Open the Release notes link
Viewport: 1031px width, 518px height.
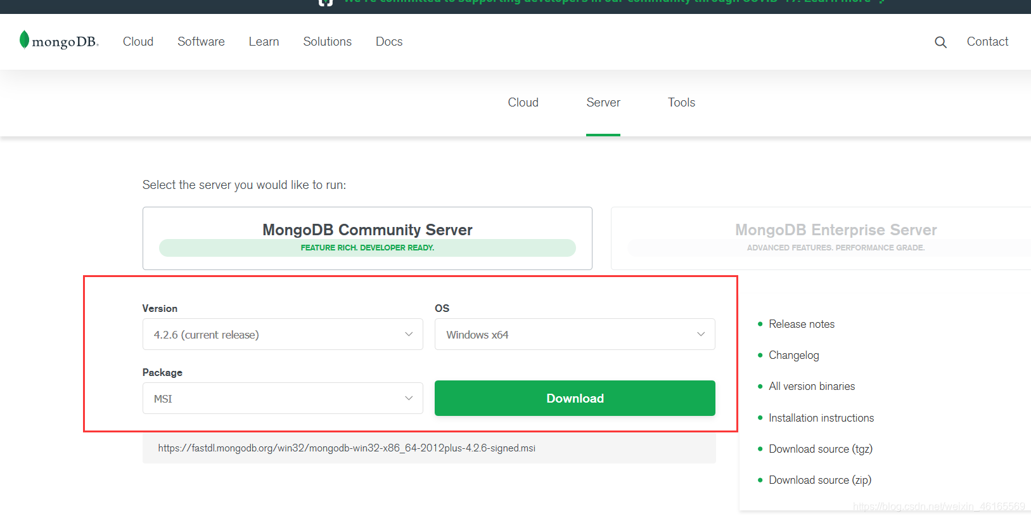(x=802, y=324)
